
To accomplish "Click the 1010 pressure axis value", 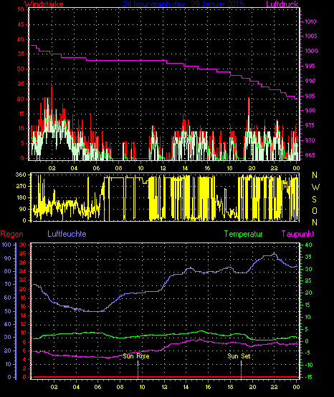I will (x=310, y=21).
